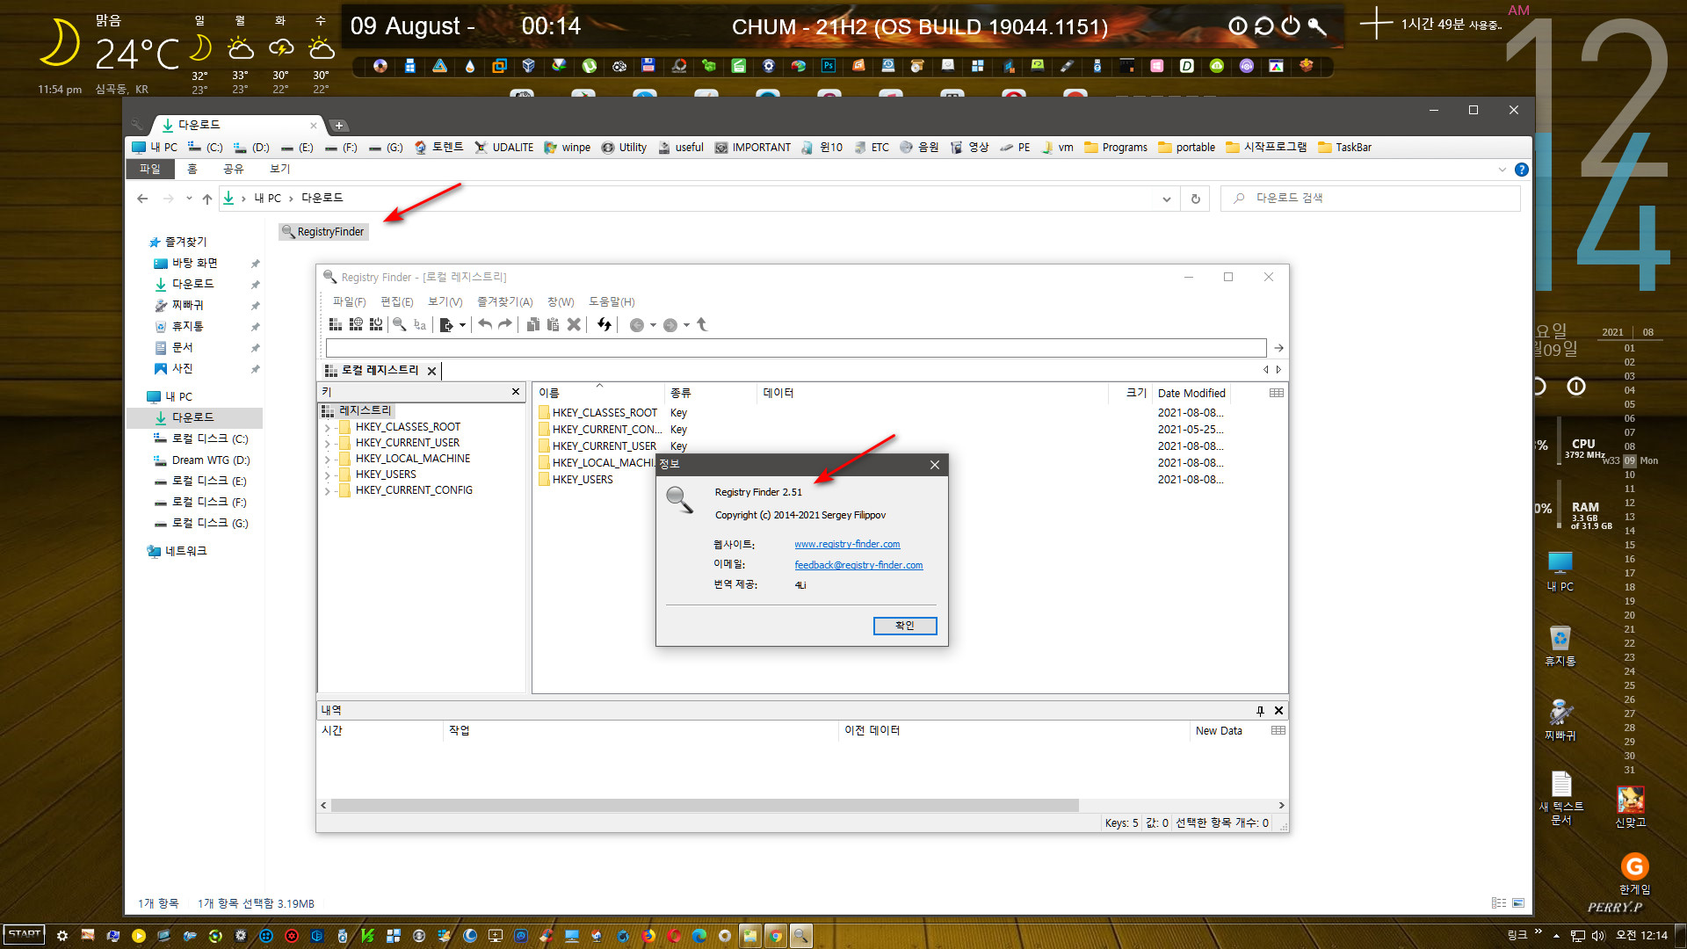Click the 내 PC desktop icon

(x=1560, y=571)
